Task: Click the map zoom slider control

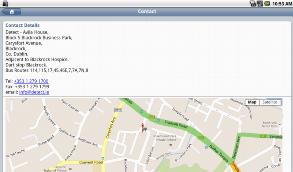Action: pyautogui.click(x=12, y=105)
